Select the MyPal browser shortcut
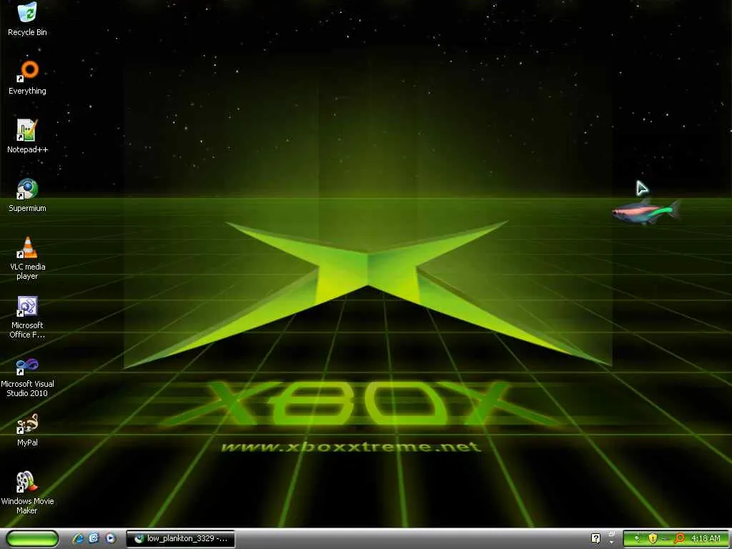Screen dimensions: 732x549 click(x=27, y=430)
